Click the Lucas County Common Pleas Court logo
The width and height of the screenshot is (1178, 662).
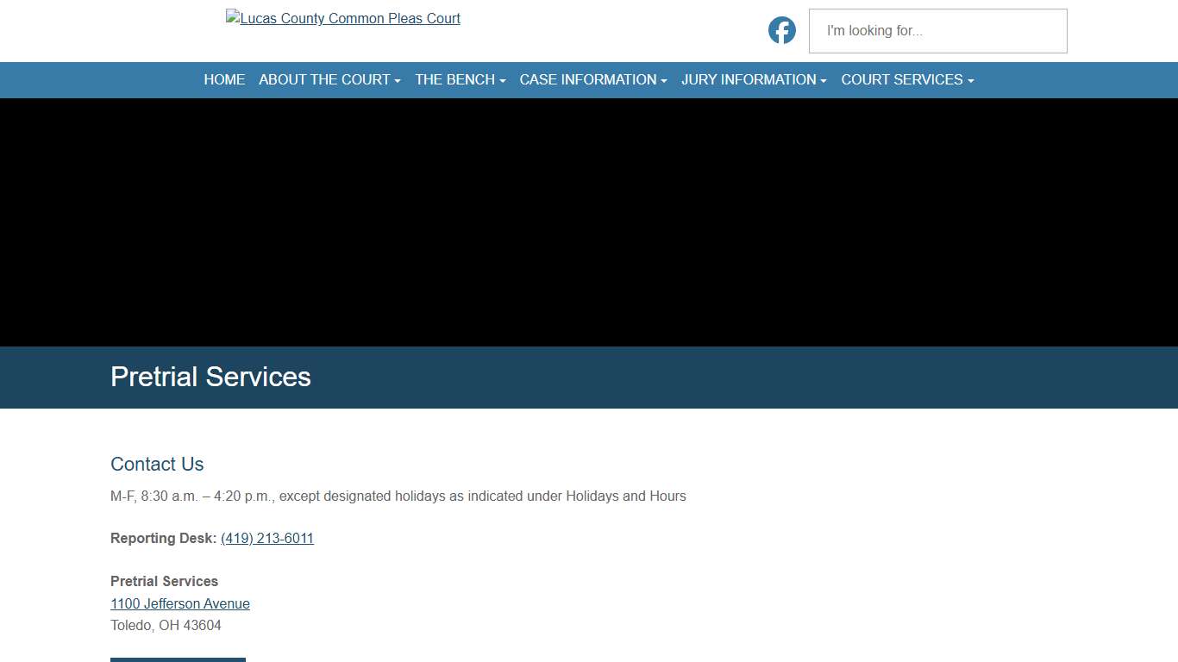coord(343,18)
